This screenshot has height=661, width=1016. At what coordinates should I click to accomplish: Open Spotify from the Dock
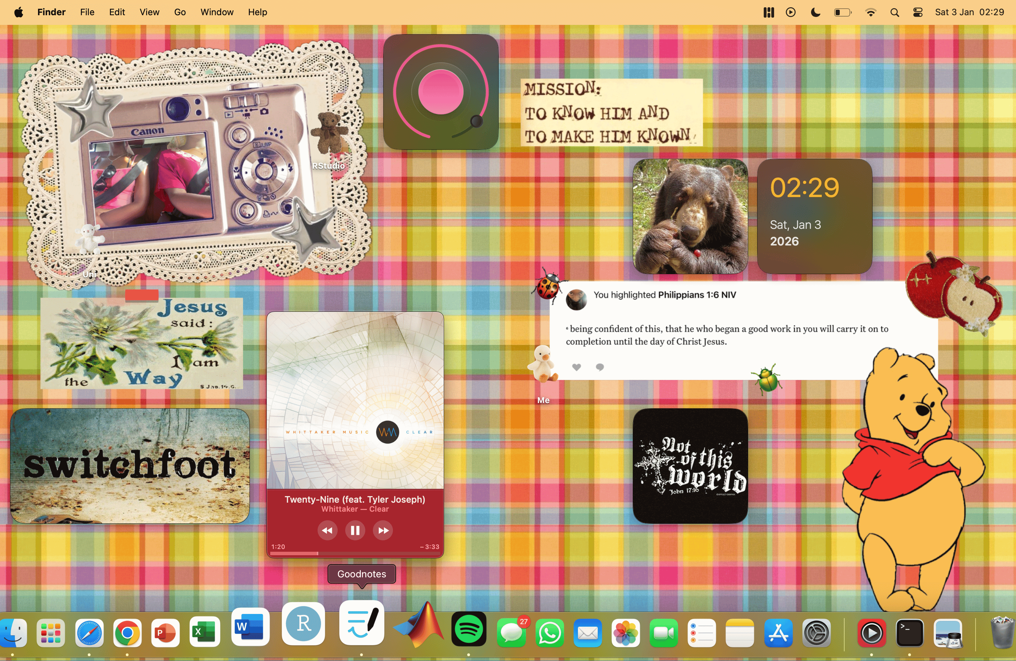[469, 629]
